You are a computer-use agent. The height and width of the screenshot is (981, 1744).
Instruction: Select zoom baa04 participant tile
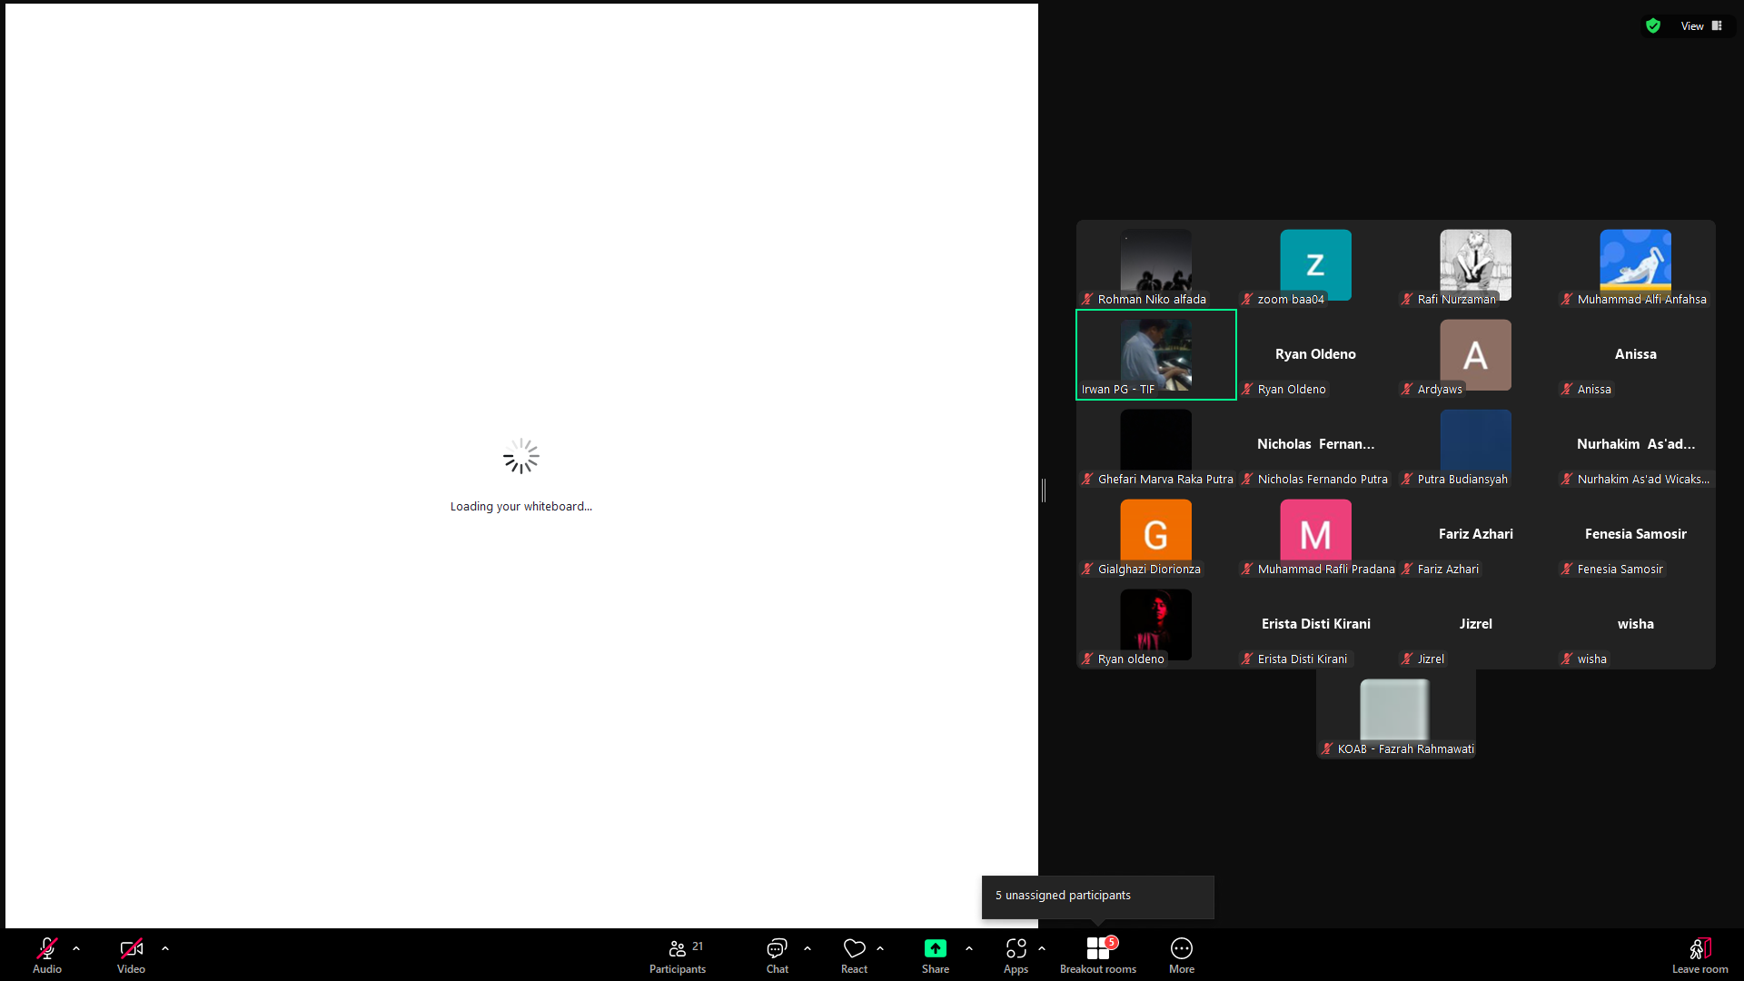click(x=1316, y=265)
